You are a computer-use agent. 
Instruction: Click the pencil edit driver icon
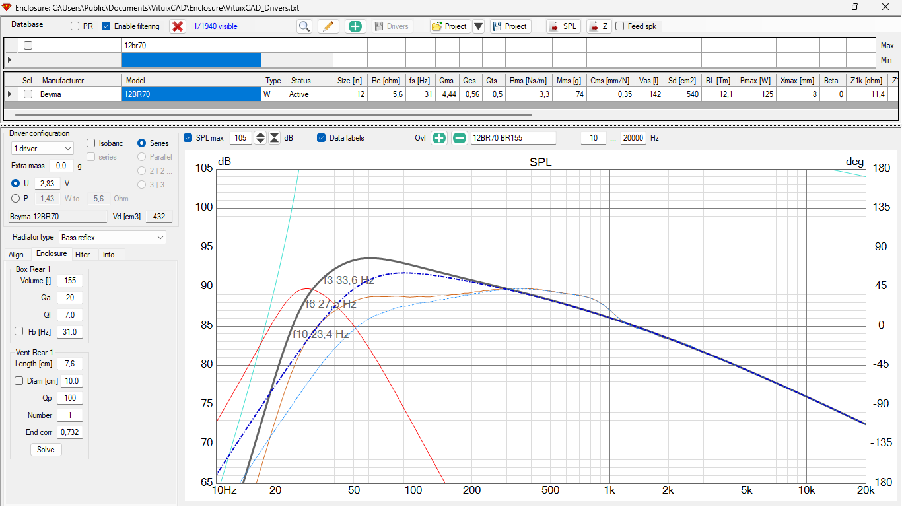[329, 26]
